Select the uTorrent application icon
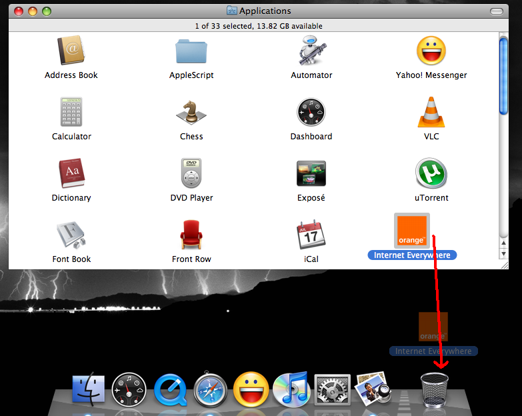 [431, 173]
